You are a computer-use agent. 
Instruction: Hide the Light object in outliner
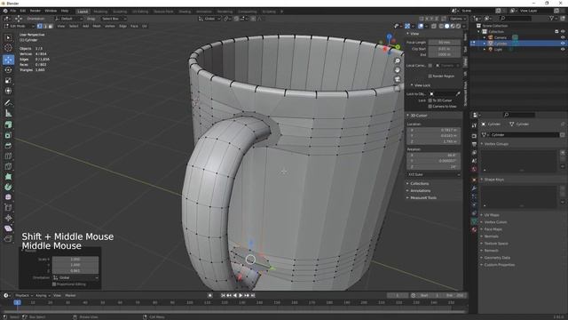pyautogui.click(x=563, y=50)
